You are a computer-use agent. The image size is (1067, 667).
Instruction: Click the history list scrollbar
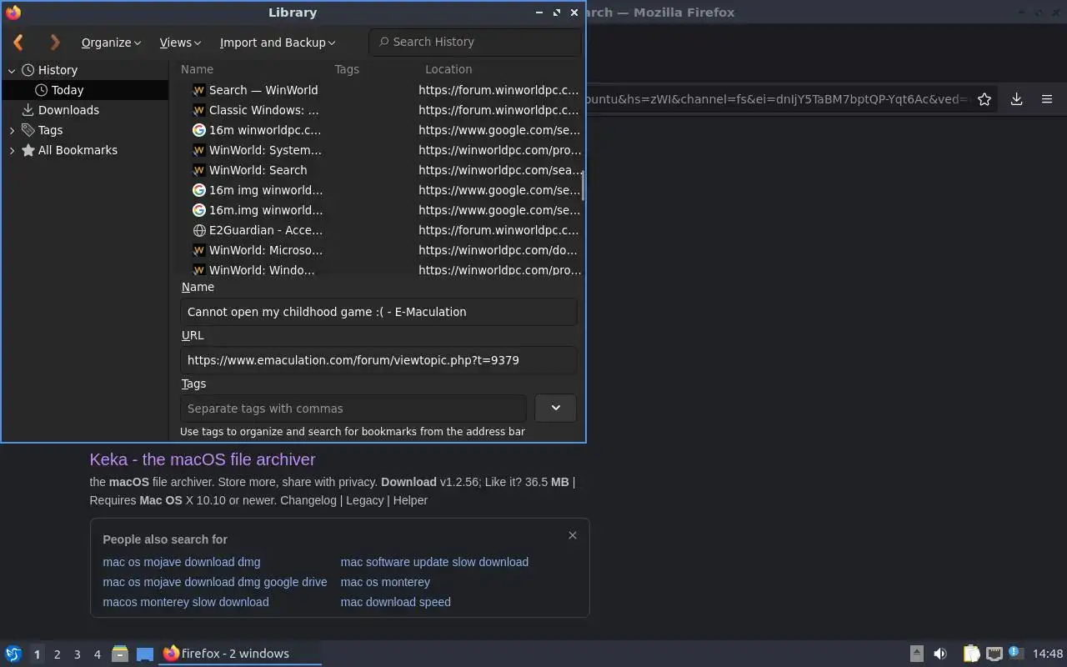tap(583, 186)
